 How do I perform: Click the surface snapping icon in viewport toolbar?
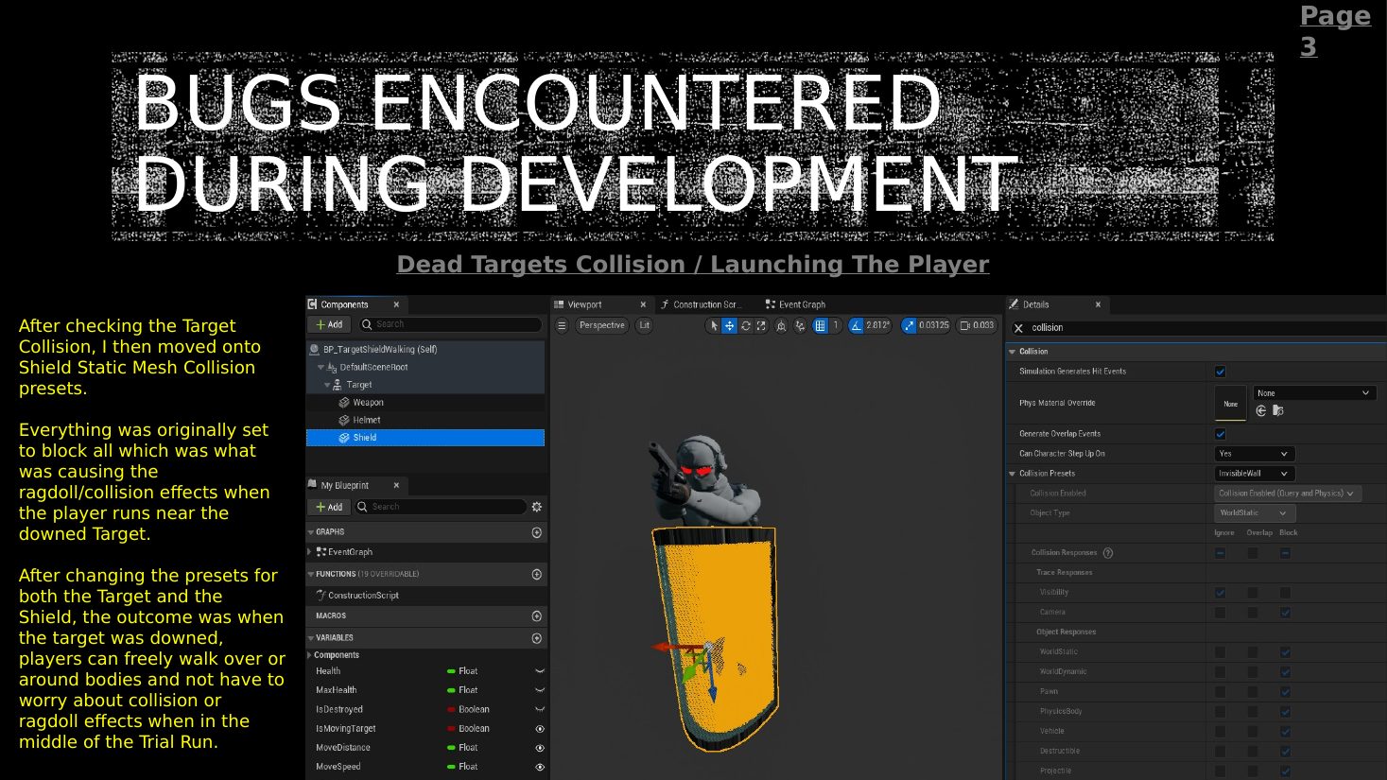800,325
